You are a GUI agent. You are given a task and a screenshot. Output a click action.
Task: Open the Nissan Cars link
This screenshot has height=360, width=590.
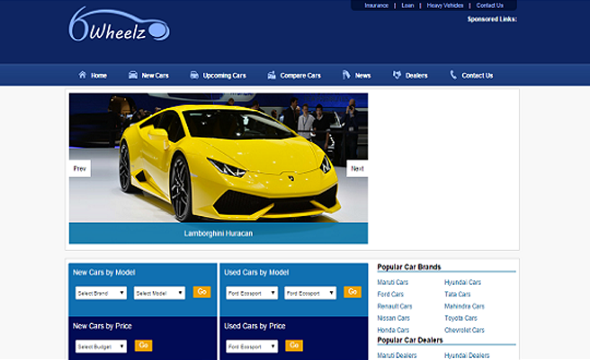[393, 318]
